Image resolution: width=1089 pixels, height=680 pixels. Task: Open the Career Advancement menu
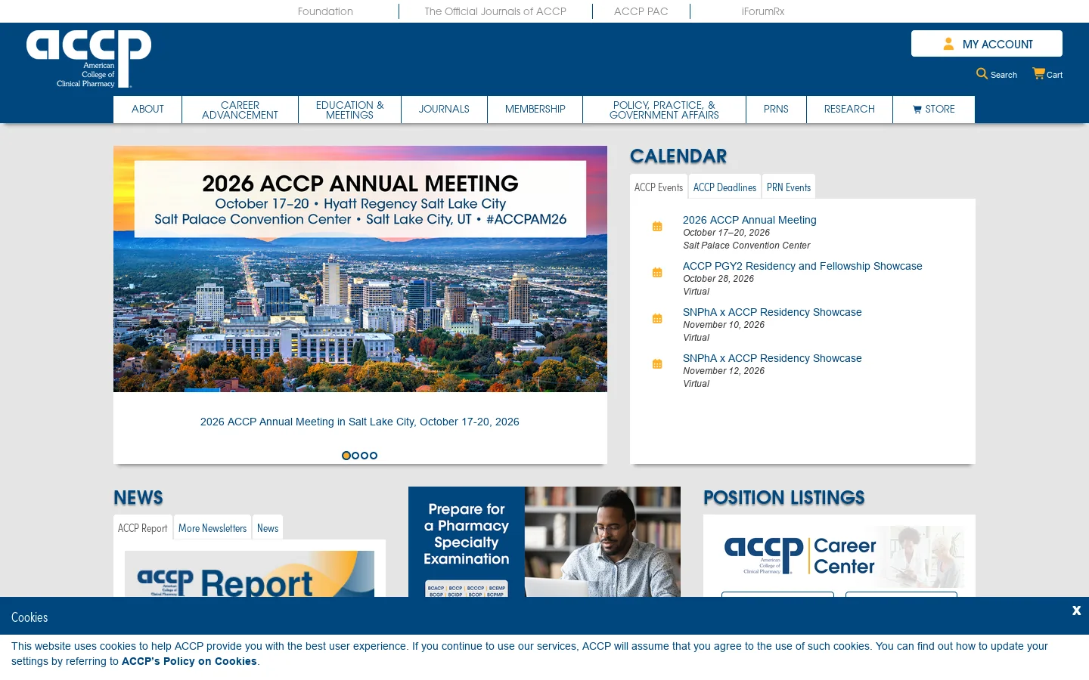pos(240,110)
